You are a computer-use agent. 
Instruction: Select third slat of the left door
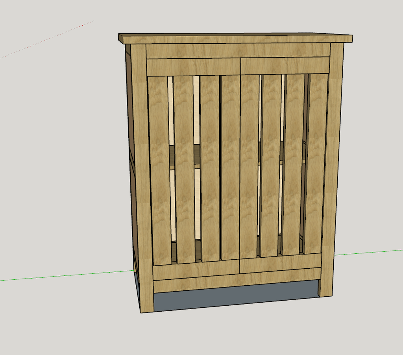[x=210, y=169]
